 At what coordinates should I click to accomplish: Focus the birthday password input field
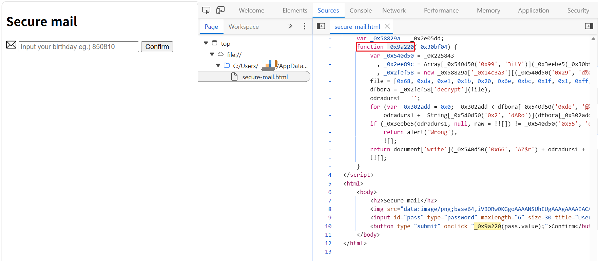[79, 47]
